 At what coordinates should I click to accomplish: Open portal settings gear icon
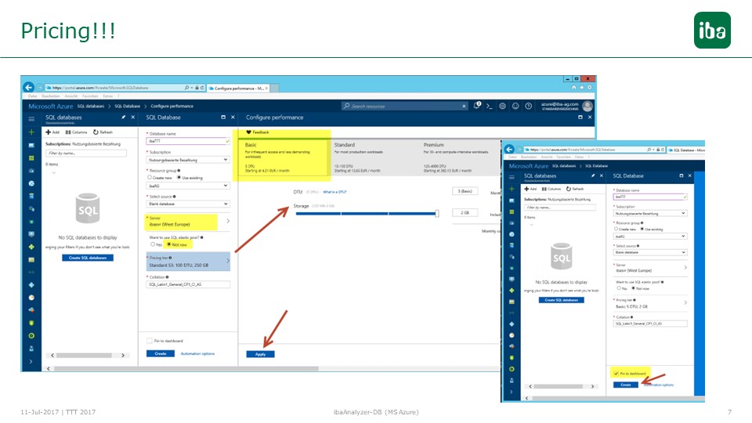[x=502, y=106]
